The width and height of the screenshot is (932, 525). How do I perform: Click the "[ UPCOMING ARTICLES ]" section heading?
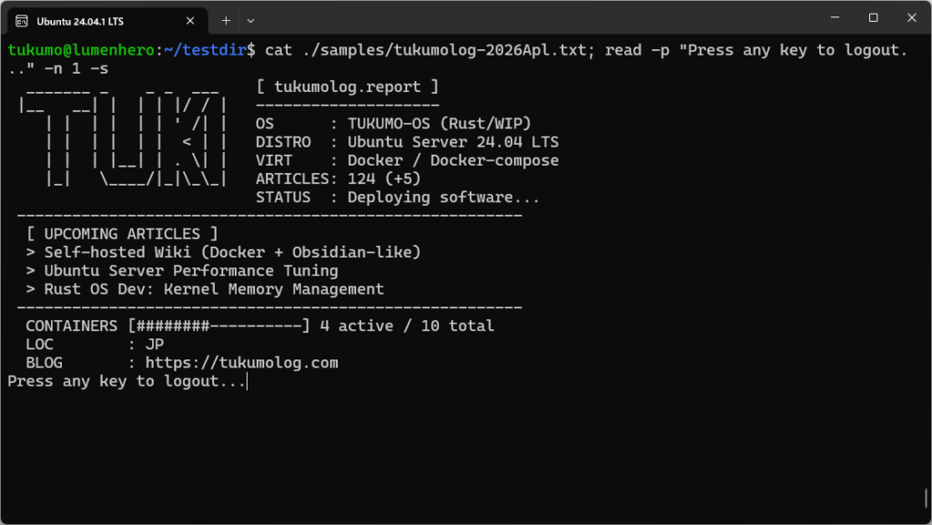pyautogui.click(x=122, y=234)
